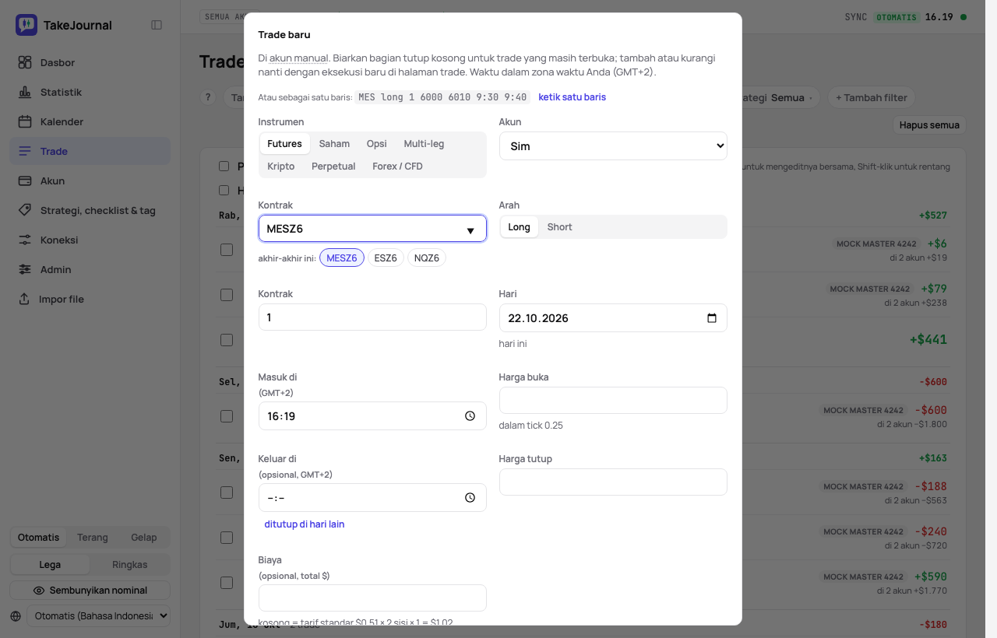Open Dasbor via its sidebar icon
997x638 pixels.
[25, 62]
